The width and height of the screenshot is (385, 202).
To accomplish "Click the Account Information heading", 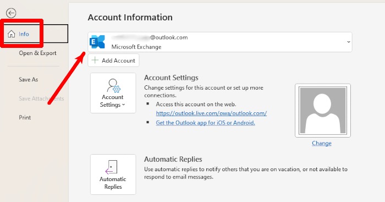I will [130, 18].
